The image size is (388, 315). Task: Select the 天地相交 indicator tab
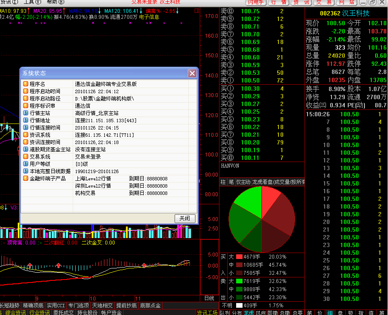pyautogui.click(x=102, y=306)
